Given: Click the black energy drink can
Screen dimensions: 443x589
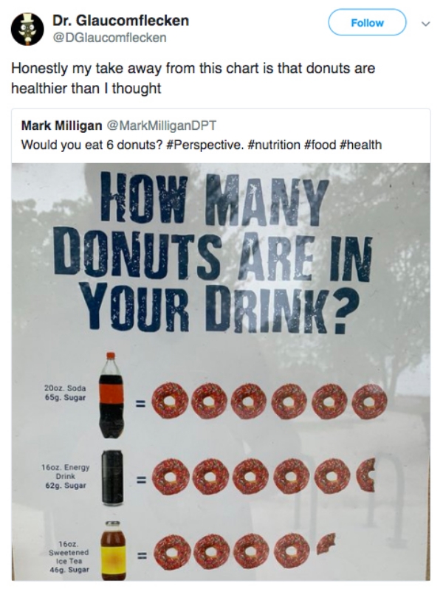Looking at the screenshot, I should pos(114,476).
